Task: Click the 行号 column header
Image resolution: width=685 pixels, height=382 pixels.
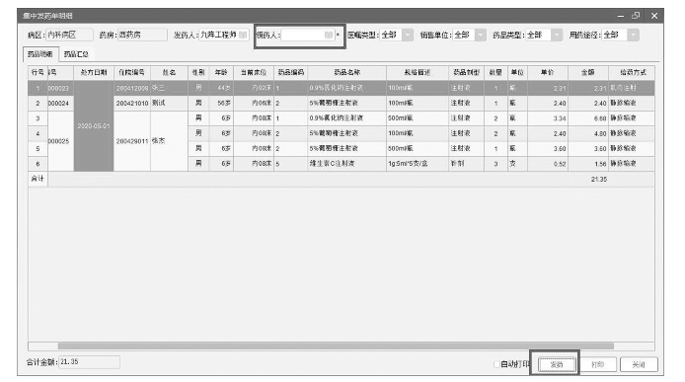Action: coord(38,73)
